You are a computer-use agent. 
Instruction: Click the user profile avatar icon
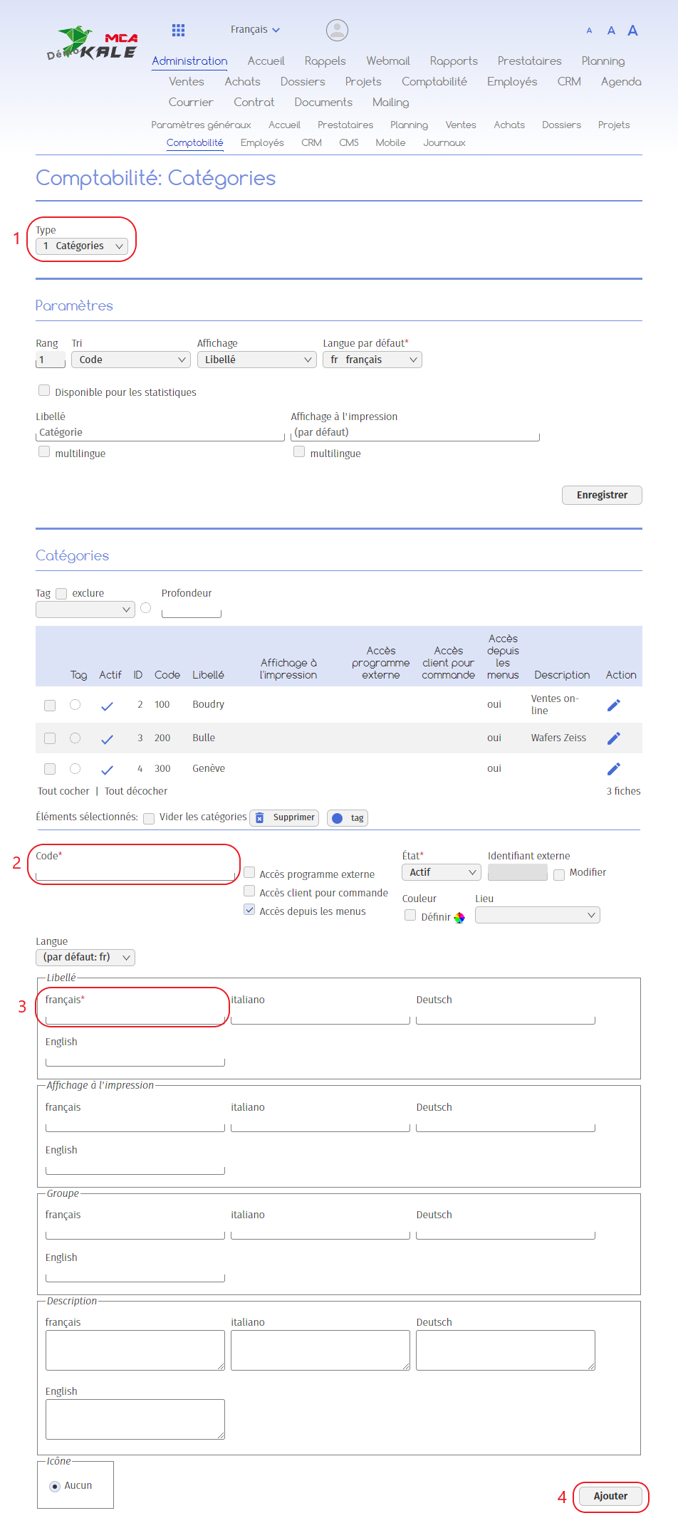click(x=337, y=30)
